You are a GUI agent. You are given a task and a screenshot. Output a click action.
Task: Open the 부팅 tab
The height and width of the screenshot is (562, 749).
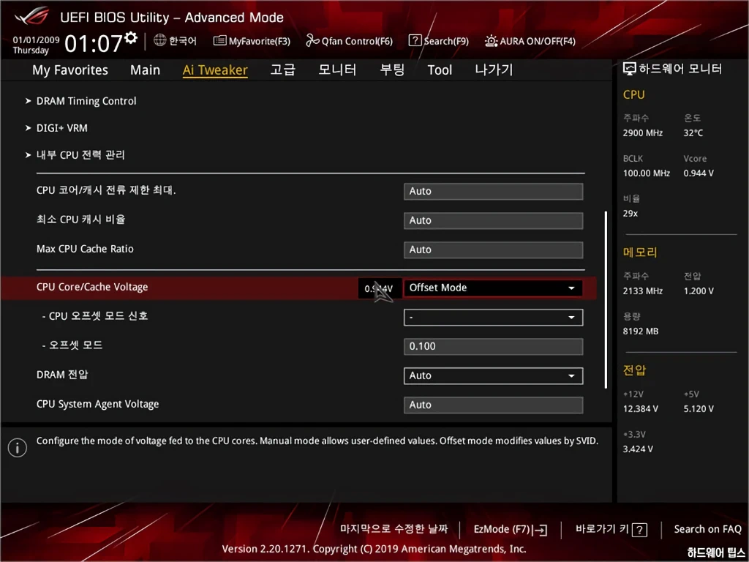pos(392,70)
